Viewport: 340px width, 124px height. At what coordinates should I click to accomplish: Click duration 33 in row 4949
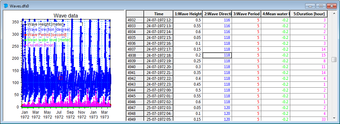click(308, 119)
